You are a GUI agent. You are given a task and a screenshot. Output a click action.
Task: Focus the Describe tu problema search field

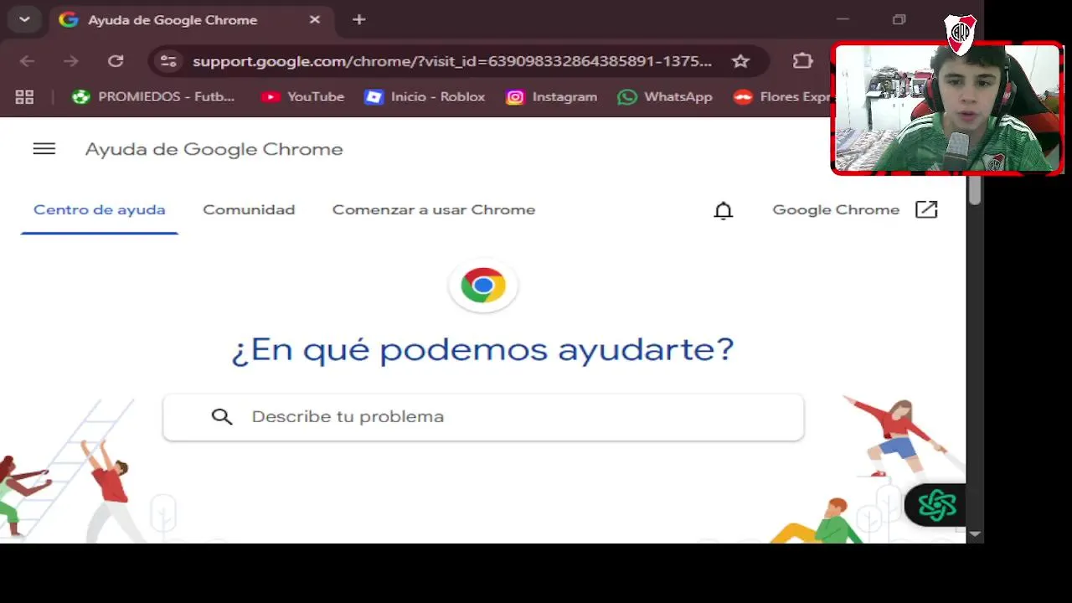click(483, 416)
